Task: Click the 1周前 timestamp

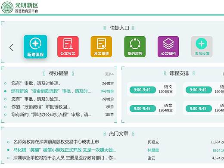Action: tap(109, 115)
